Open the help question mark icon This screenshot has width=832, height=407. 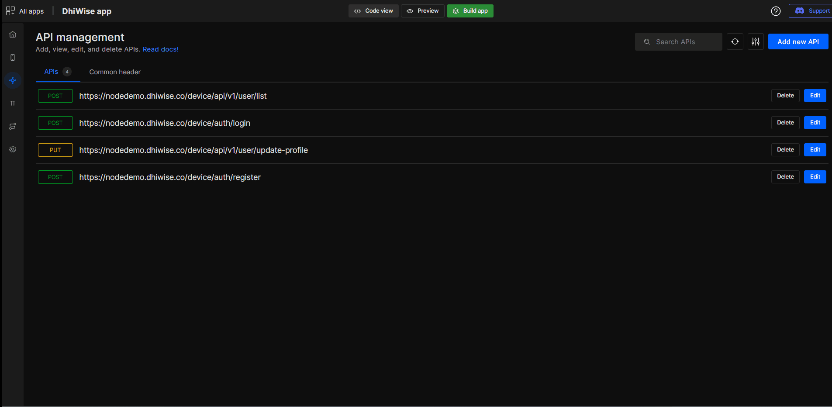pos(776,11)
